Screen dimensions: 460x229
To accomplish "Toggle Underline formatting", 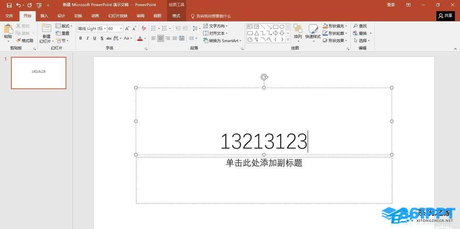I will [94, 38].
